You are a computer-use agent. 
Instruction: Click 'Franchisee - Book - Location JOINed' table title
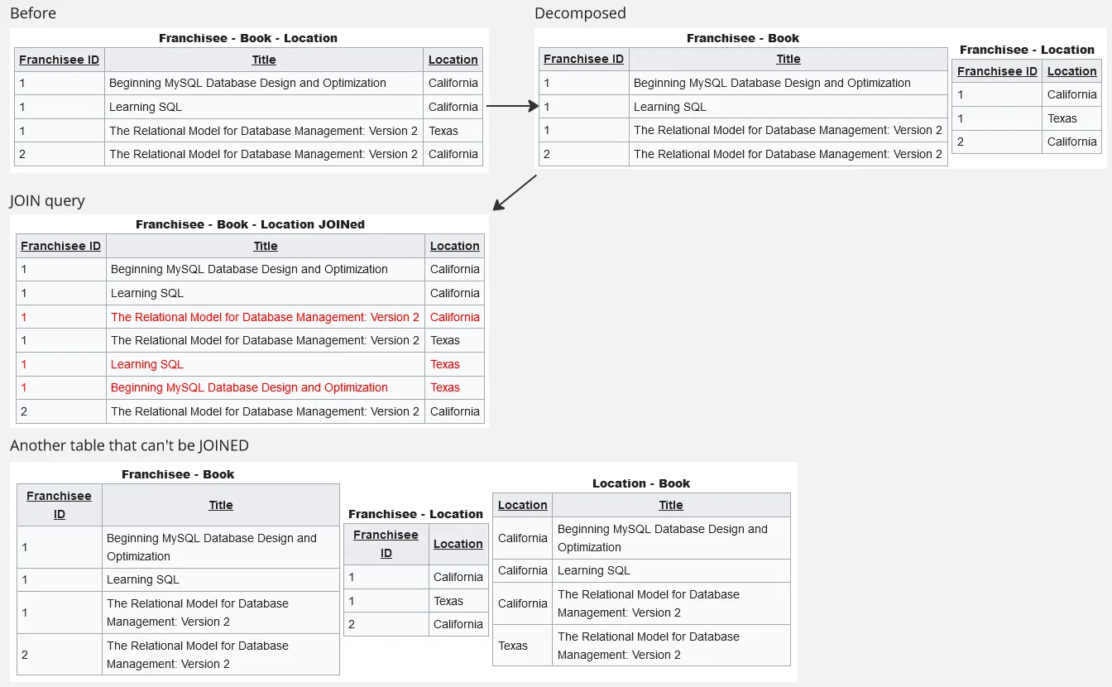tap(250, 224)
